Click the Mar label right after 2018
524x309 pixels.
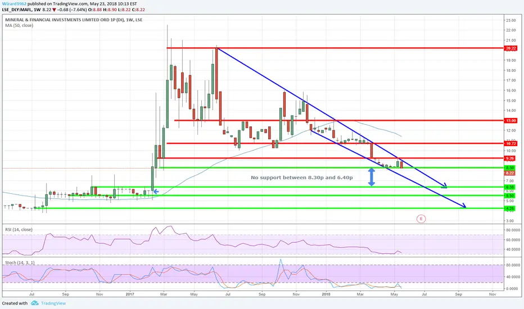(360, 294)
